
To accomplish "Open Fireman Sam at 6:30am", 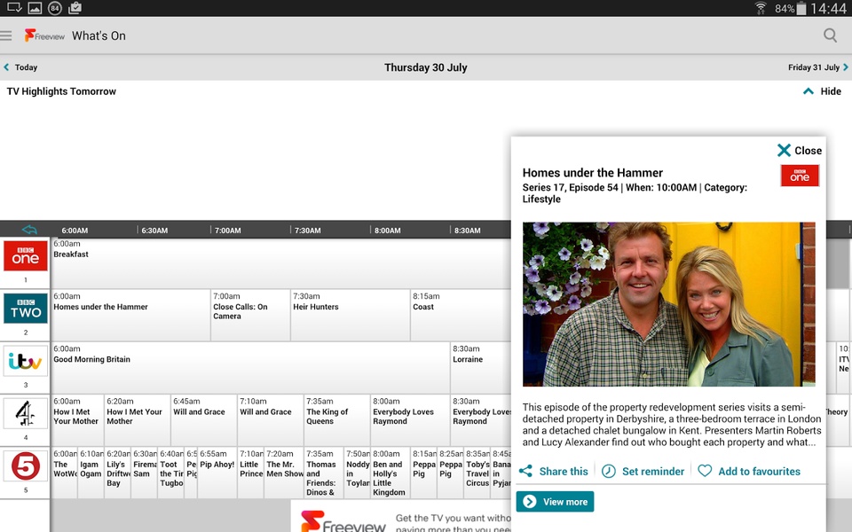I will [x=144, y=473].
